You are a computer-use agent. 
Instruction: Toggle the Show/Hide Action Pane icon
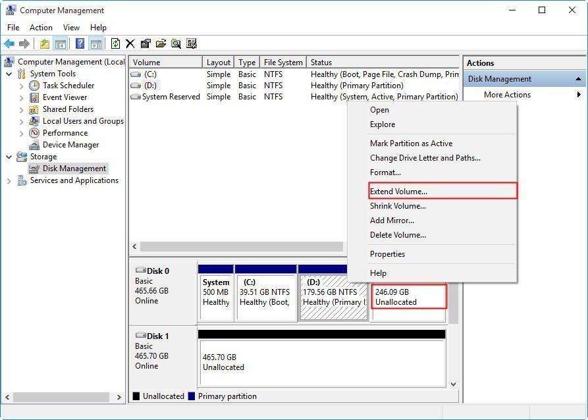(96, 44)
